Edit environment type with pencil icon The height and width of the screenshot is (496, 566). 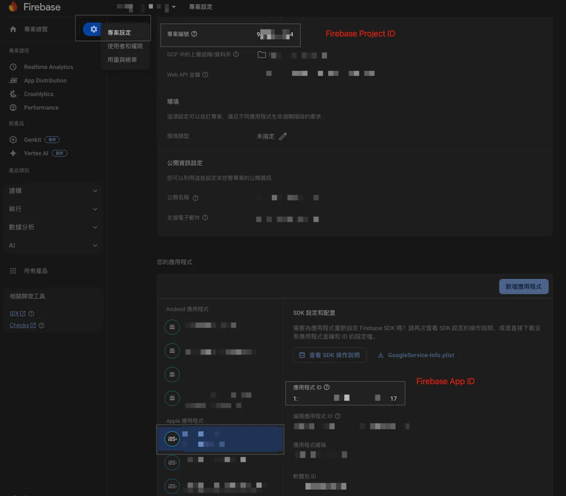(x=283, y=136)
